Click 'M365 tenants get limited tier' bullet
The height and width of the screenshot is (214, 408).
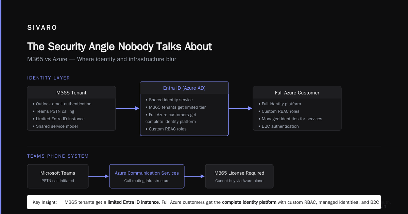[x=175, y=107]
